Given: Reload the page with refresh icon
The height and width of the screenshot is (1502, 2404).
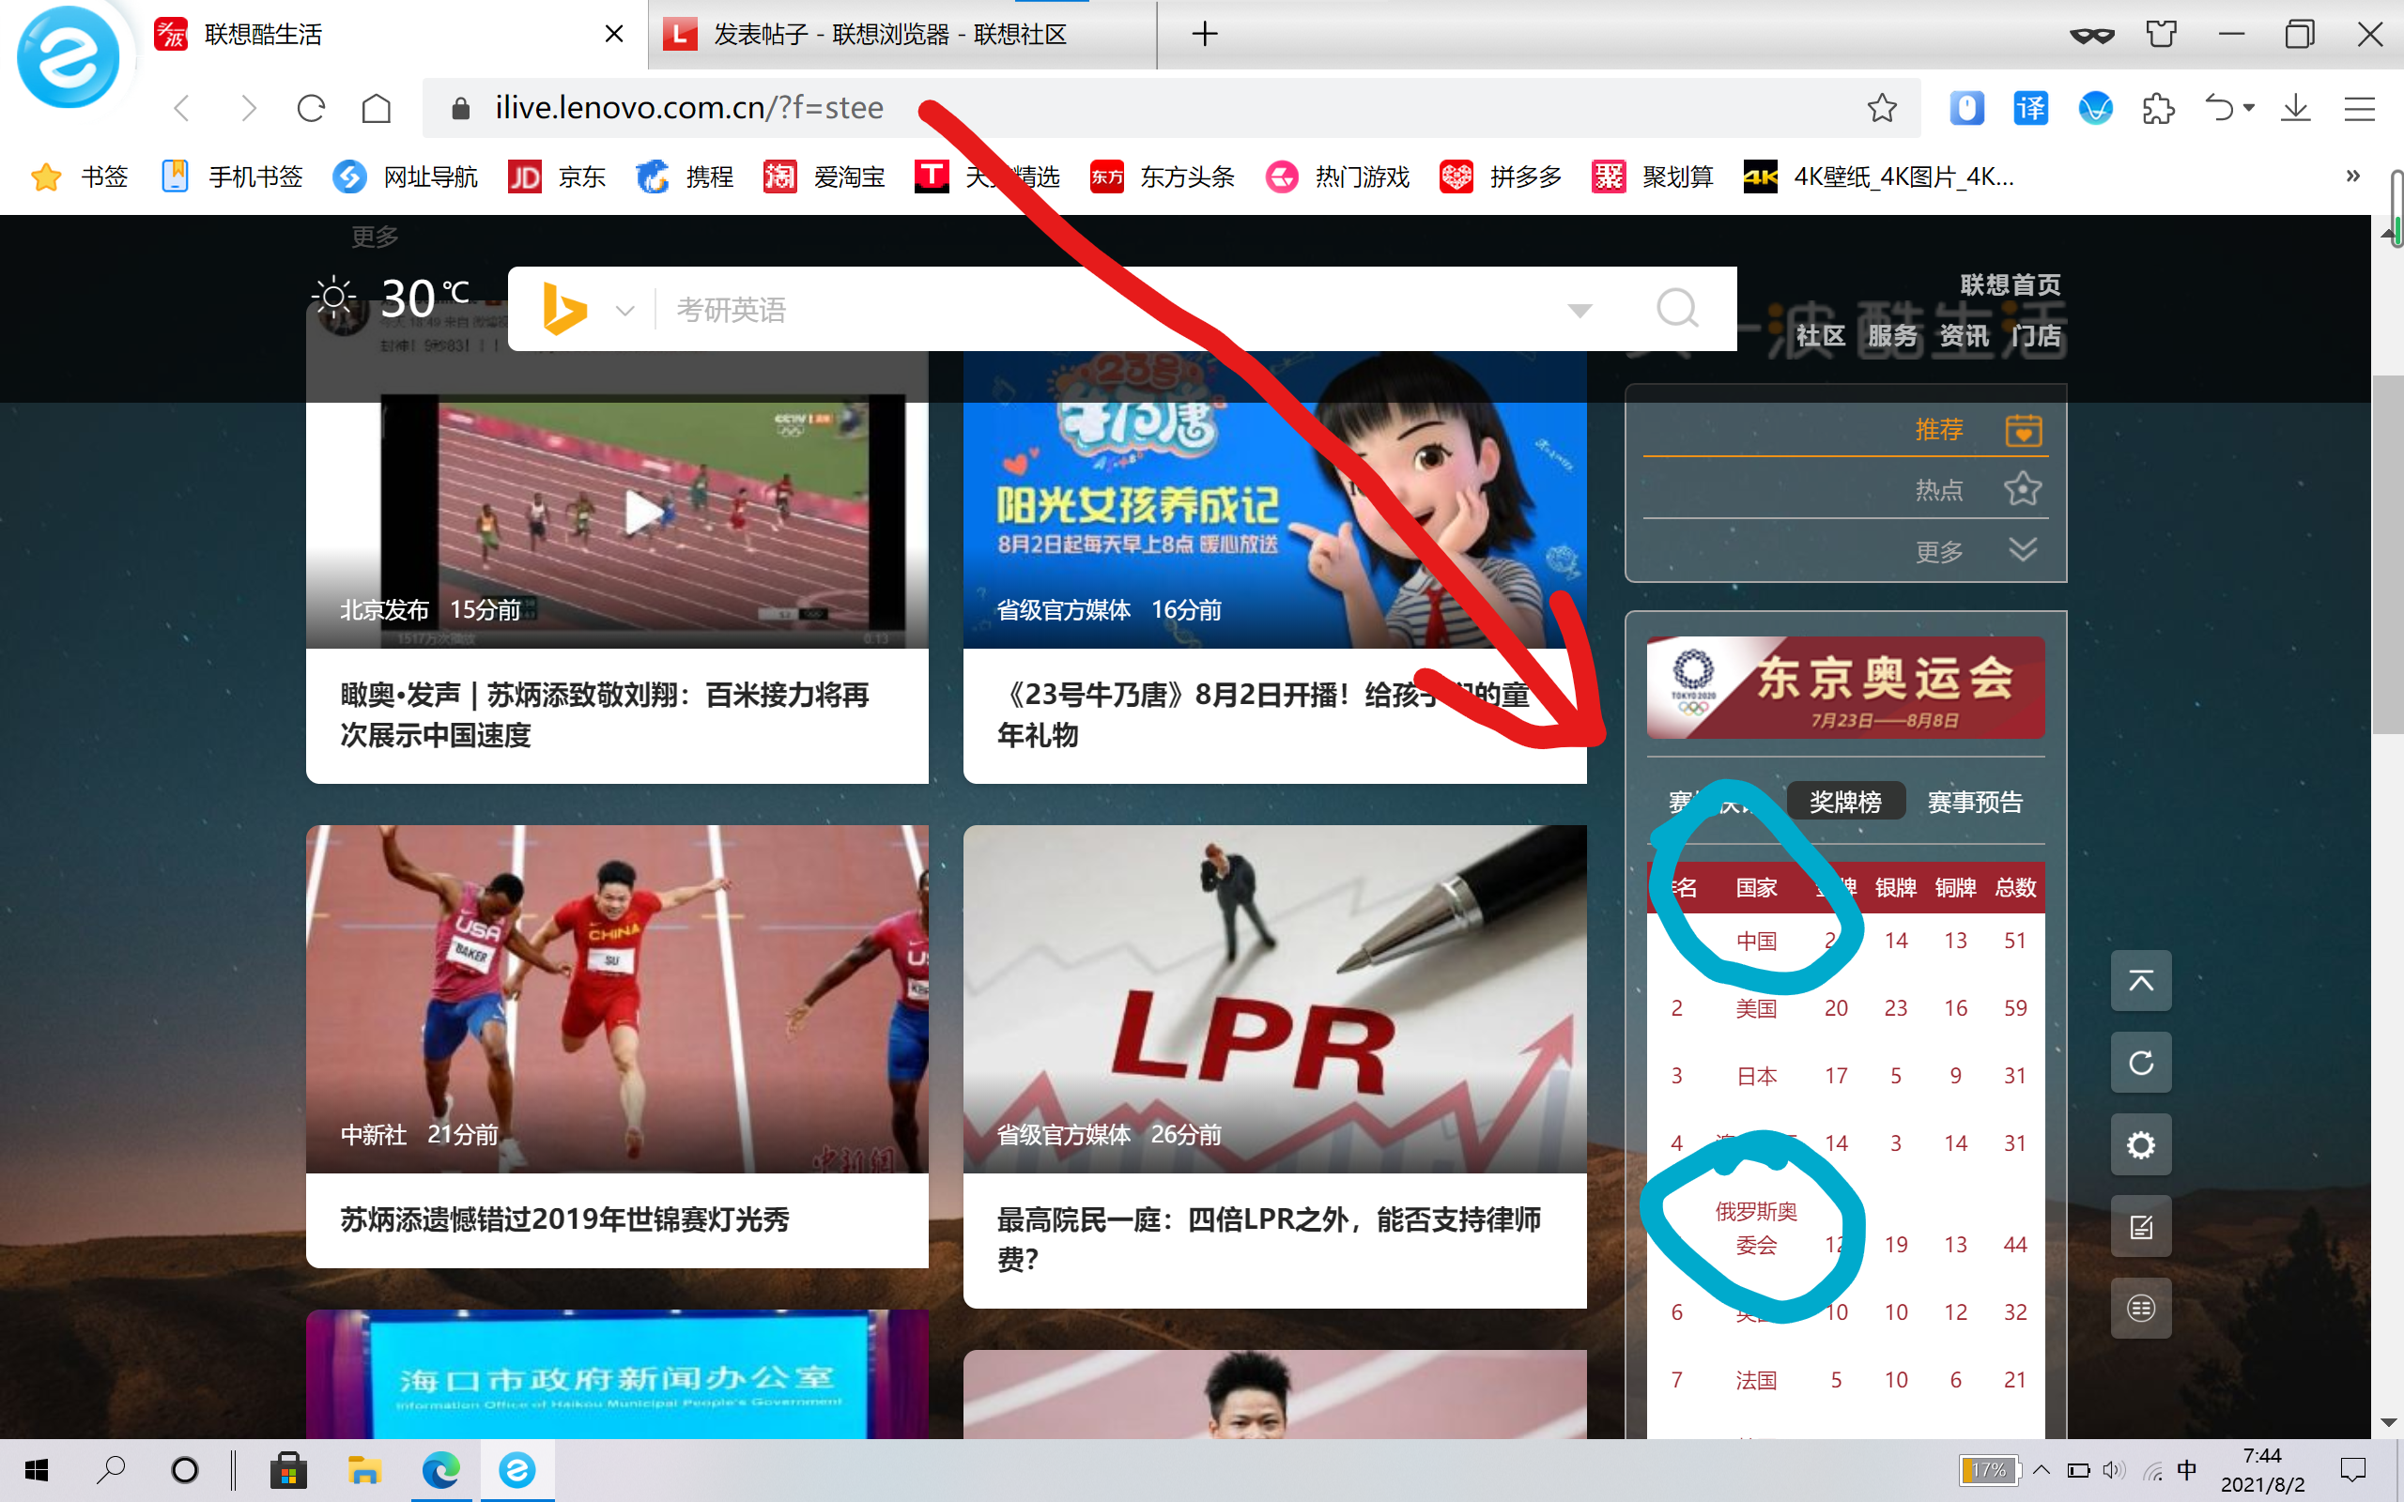Looking at the screenshot, I should pos(312,108).
